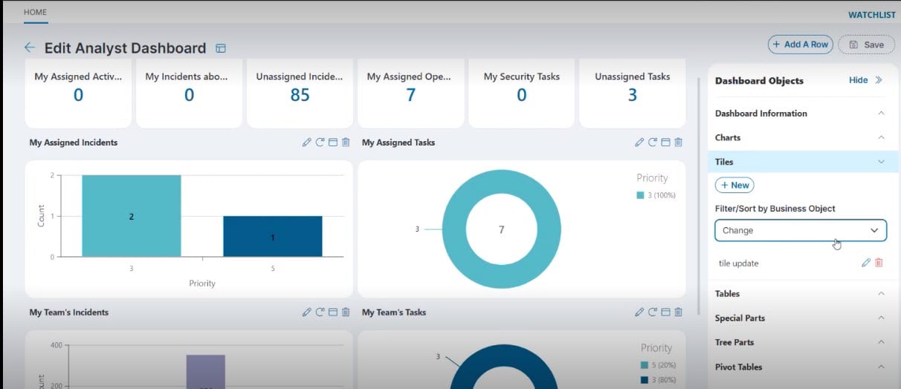Click the Add A Row button
Image resolution: width=901 pixels, height=389 pixels.
(800, 45)
